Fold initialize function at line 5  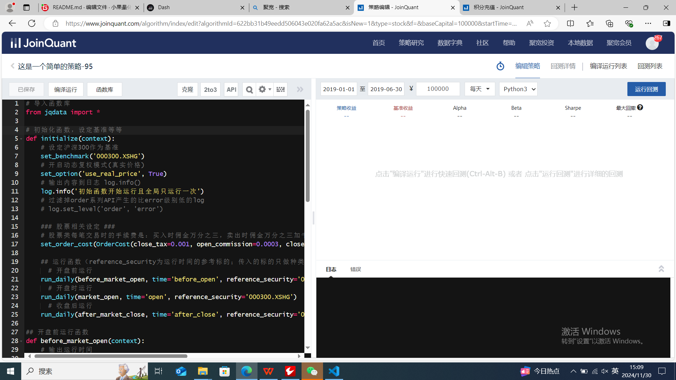21,139
